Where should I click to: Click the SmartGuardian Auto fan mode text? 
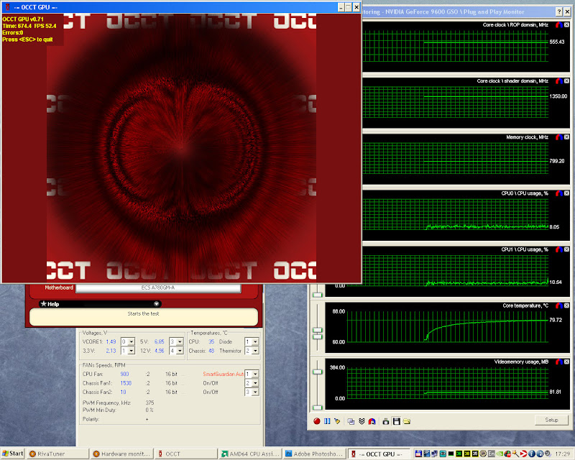click(x=223, y=374)
